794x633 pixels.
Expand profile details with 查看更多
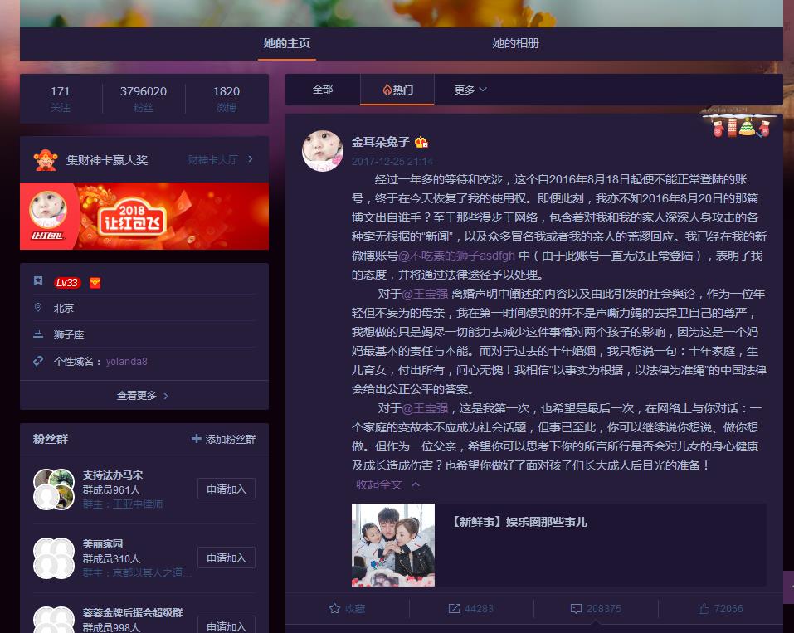pos(144,396)
